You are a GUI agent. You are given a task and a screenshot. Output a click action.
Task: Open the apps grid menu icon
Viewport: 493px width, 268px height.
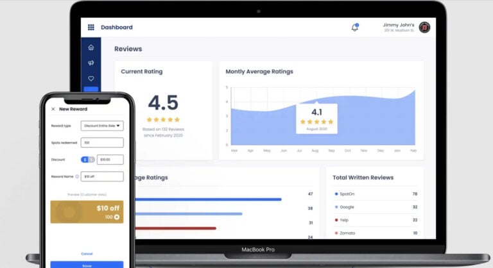(x=91, y=28)
